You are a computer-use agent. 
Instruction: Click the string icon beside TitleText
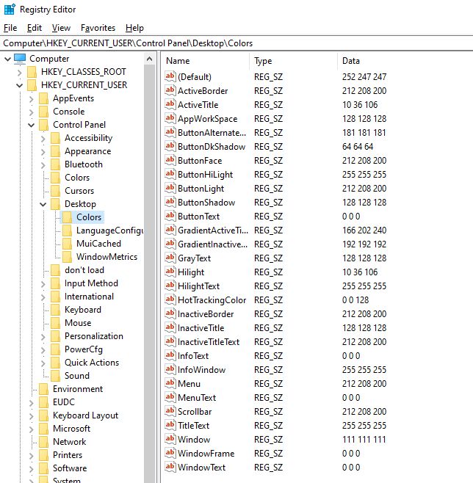click(x=170, y=425)
